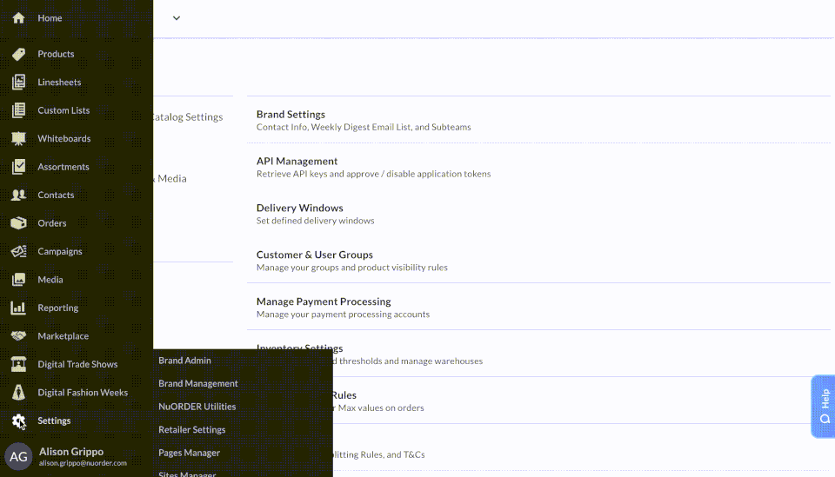Click 'Retrieve API keys' description text
This screenshot has width=835, height=477.
click(373, 174)
